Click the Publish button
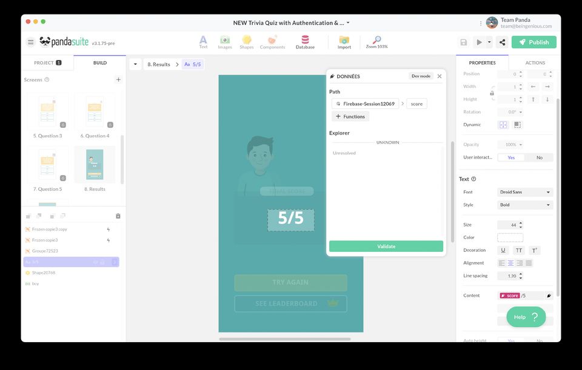Screen dimensions: 582x370 (533, 42)
